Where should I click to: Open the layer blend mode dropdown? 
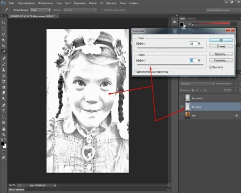[x=197, y=84]
